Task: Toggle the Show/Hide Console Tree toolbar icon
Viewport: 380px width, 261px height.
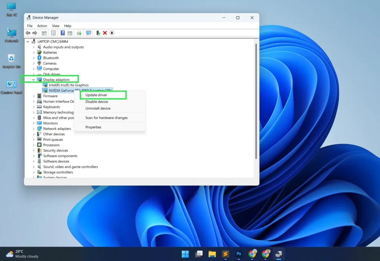Action: [x=44, y=33]
